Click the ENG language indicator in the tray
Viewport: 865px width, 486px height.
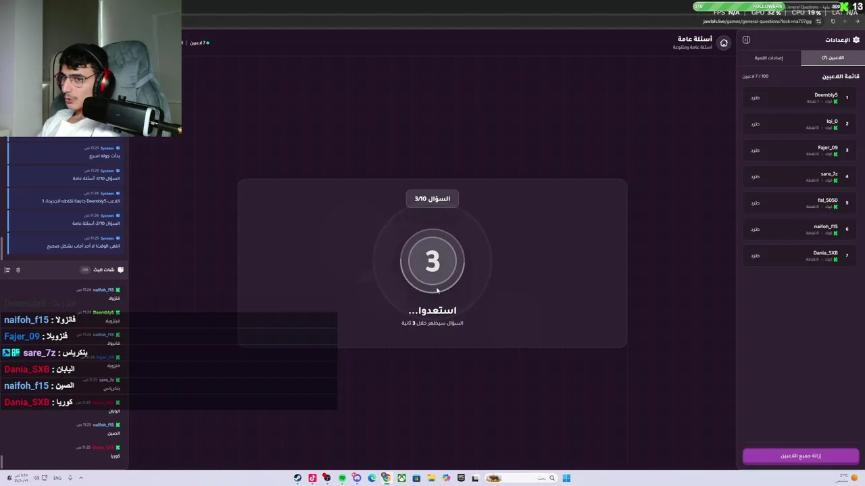tap(57, 478)
